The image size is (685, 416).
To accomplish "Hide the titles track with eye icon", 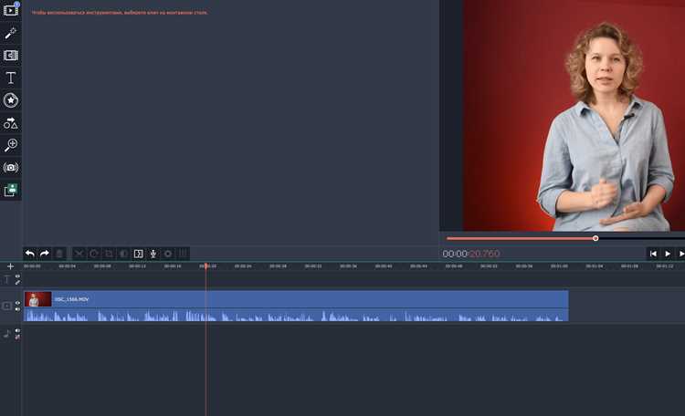I will click(17, 276).
